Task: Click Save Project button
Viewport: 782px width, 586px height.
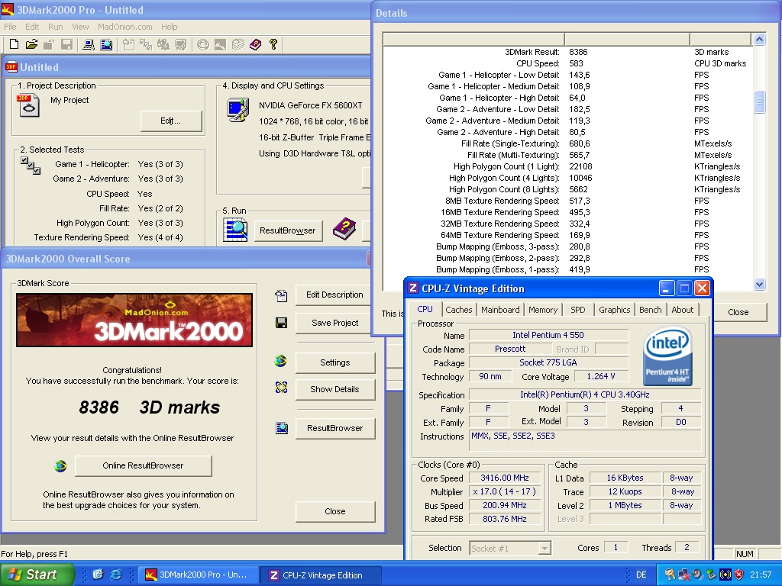Action: 335,323
